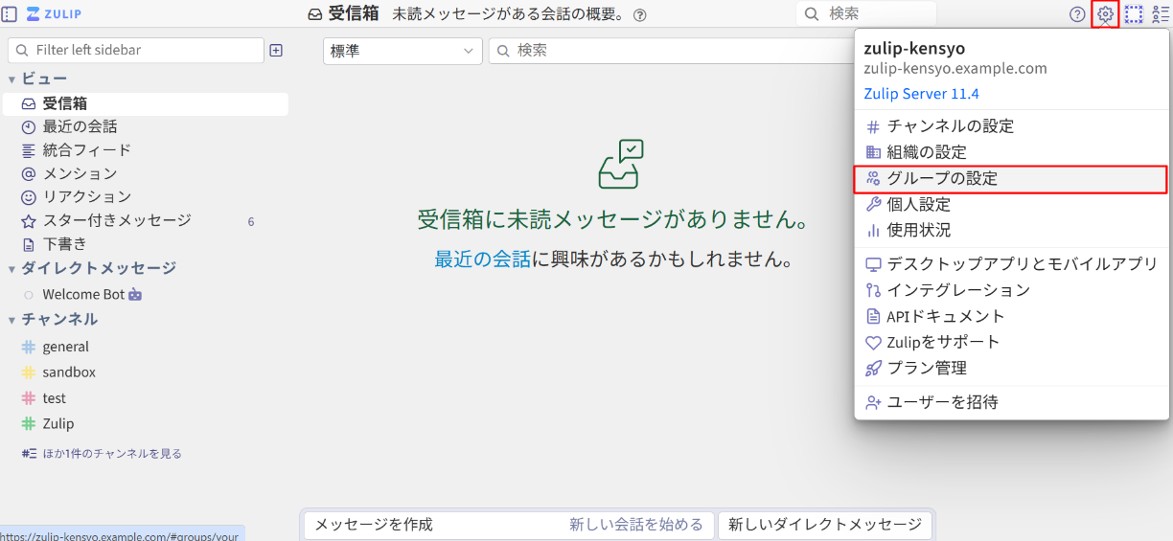Open 受信箱 view in sidebar
1173x541 pixels.
(x=145, y=103)
